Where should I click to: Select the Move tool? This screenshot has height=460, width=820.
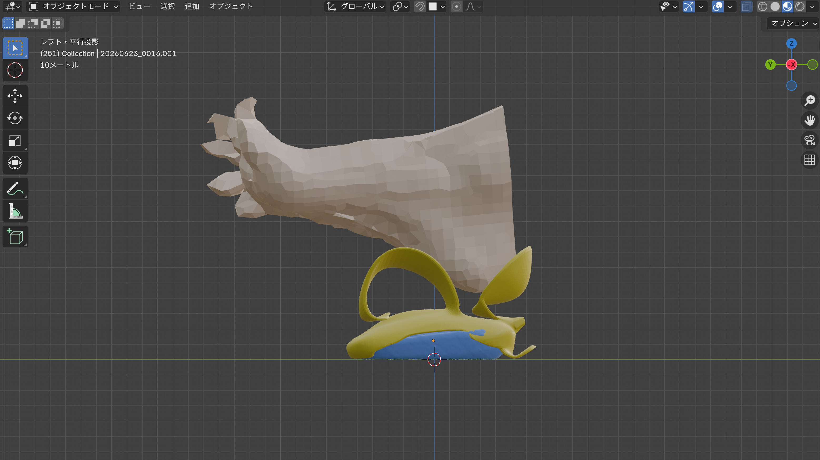[x=15, y=96]
